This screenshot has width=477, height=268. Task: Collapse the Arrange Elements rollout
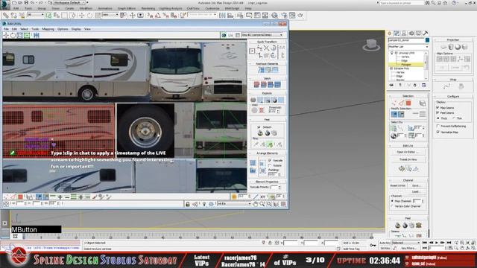pos(267,153)
